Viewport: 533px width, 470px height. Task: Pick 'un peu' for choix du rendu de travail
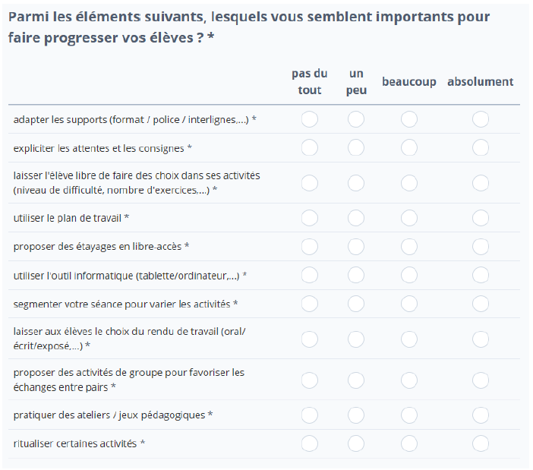(356, 339)
